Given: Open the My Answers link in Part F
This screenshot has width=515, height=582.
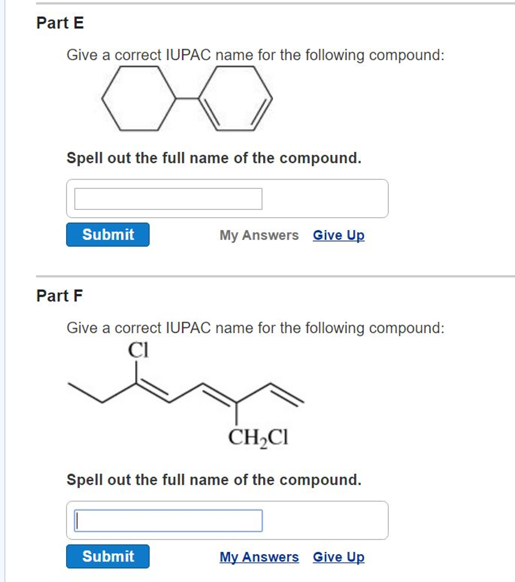Looking at the screenshot, I should click(x=259, y=558).
